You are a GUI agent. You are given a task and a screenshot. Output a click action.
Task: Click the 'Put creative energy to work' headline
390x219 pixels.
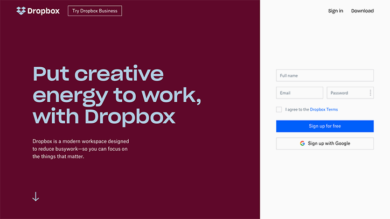[117, 95]
